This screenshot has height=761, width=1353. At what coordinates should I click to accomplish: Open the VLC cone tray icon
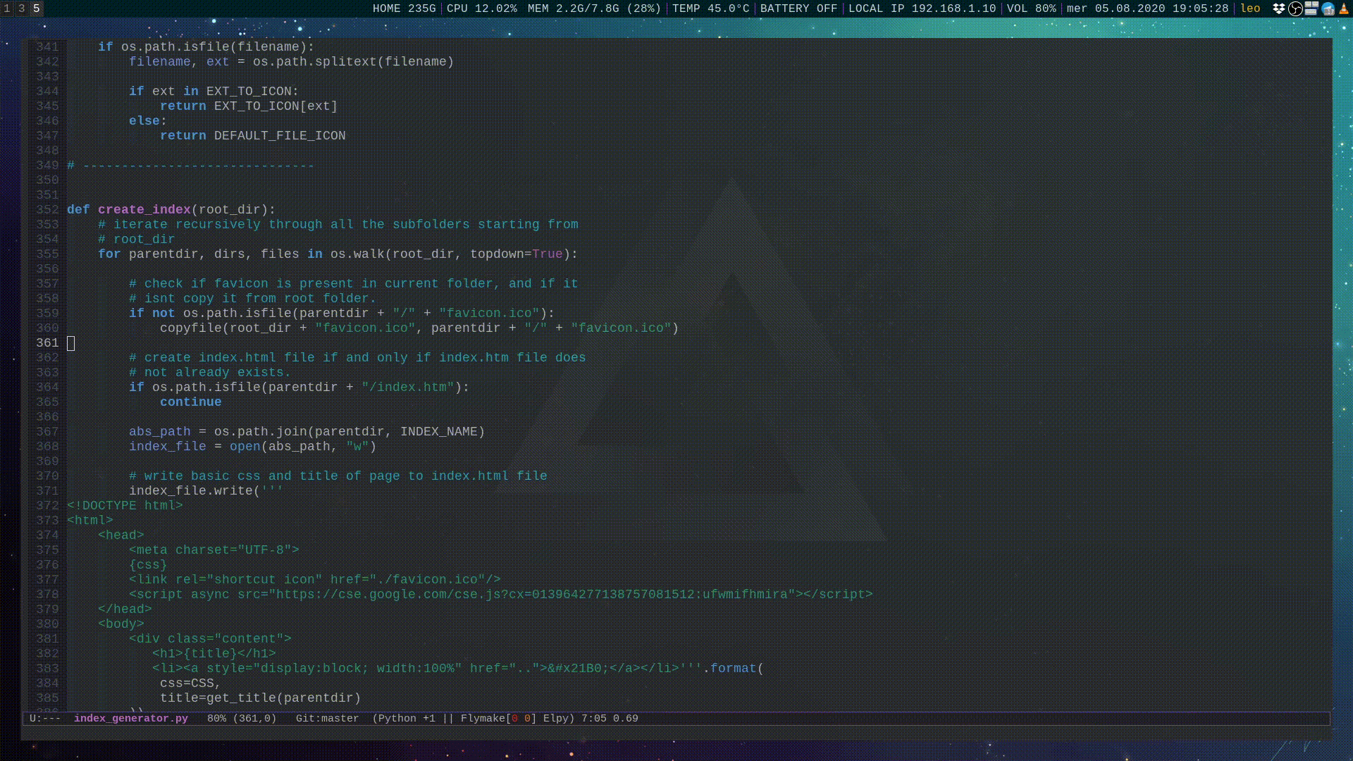click(x=1344, y=8)
